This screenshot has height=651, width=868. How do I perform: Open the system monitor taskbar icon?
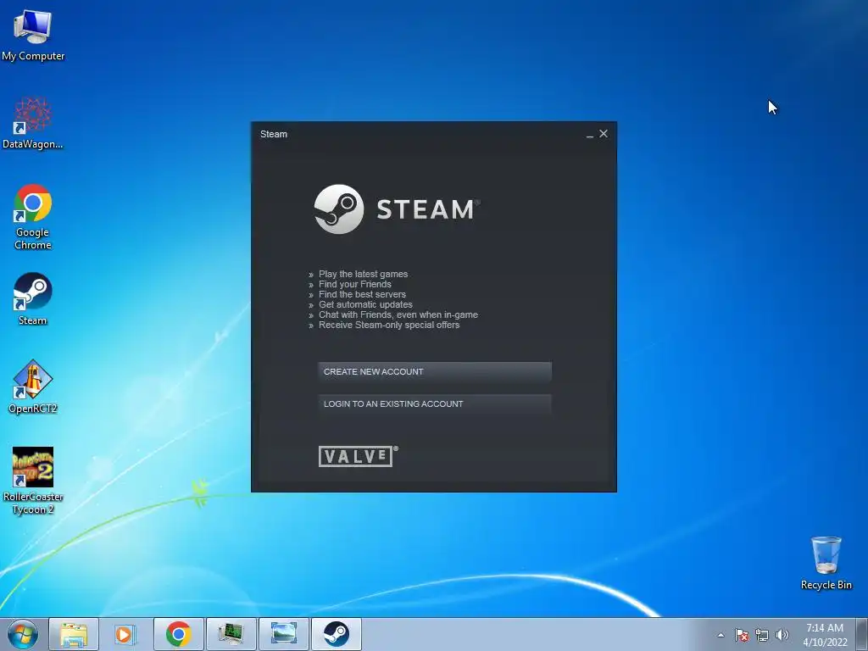[231, 634]
